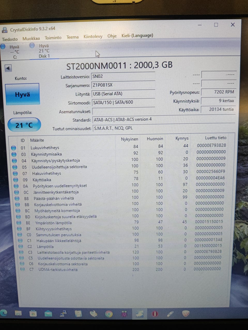248x330 pixels.
Task: Click the Sarjanumero field Z1P081SX
Action: 123,85
